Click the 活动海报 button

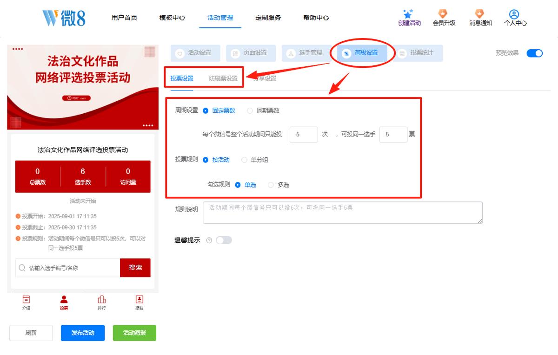pos(134,333)
